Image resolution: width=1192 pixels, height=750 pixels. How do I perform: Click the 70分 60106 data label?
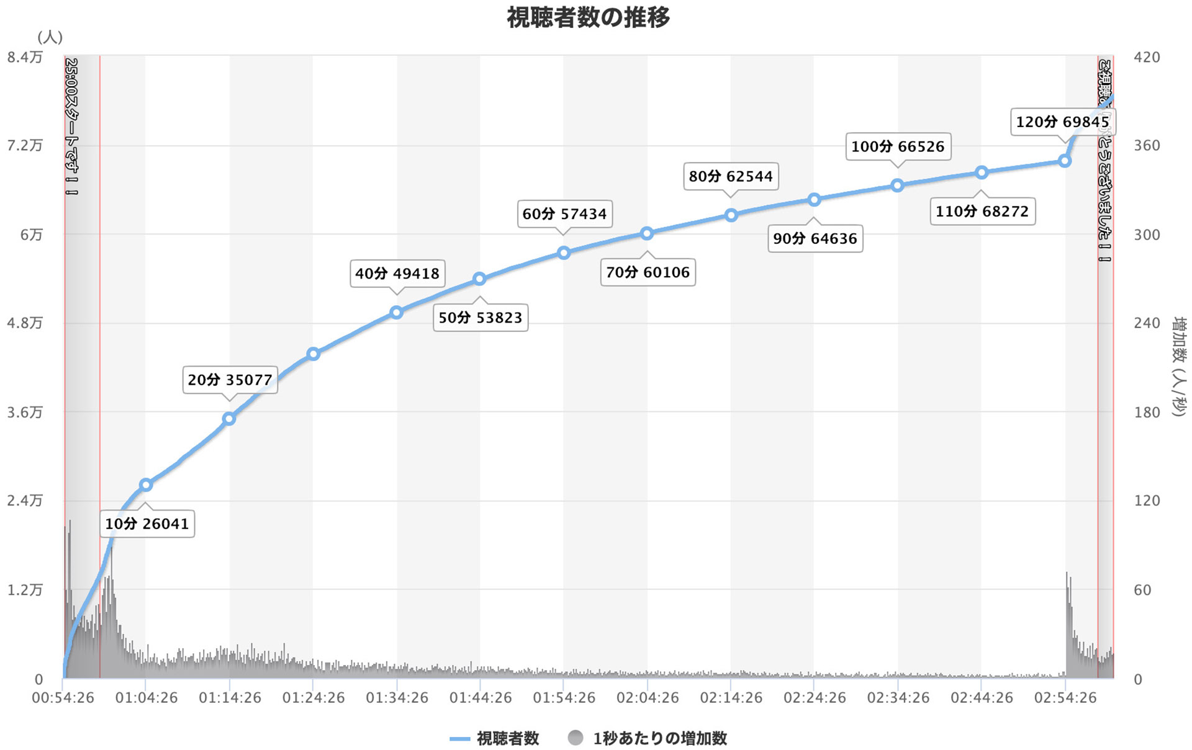coord(648,272)
